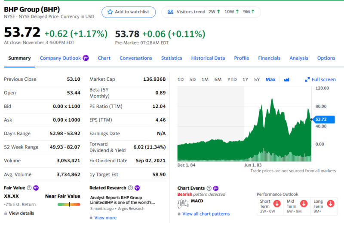Click the BHP Group (BHP) title
Screen dimensions: 344x228
click(32, 9)
